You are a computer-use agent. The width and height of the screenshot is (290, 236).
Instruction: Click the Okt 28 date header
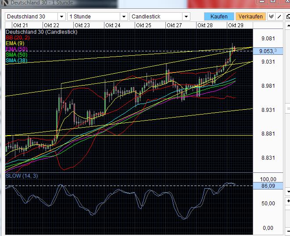click(205, 25)
